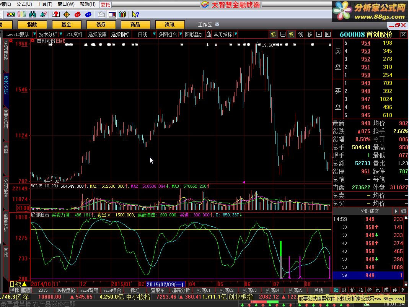Switch to the 抄底01 indicator tab
This screenshot has width=409, height=307.
(204, 290)
